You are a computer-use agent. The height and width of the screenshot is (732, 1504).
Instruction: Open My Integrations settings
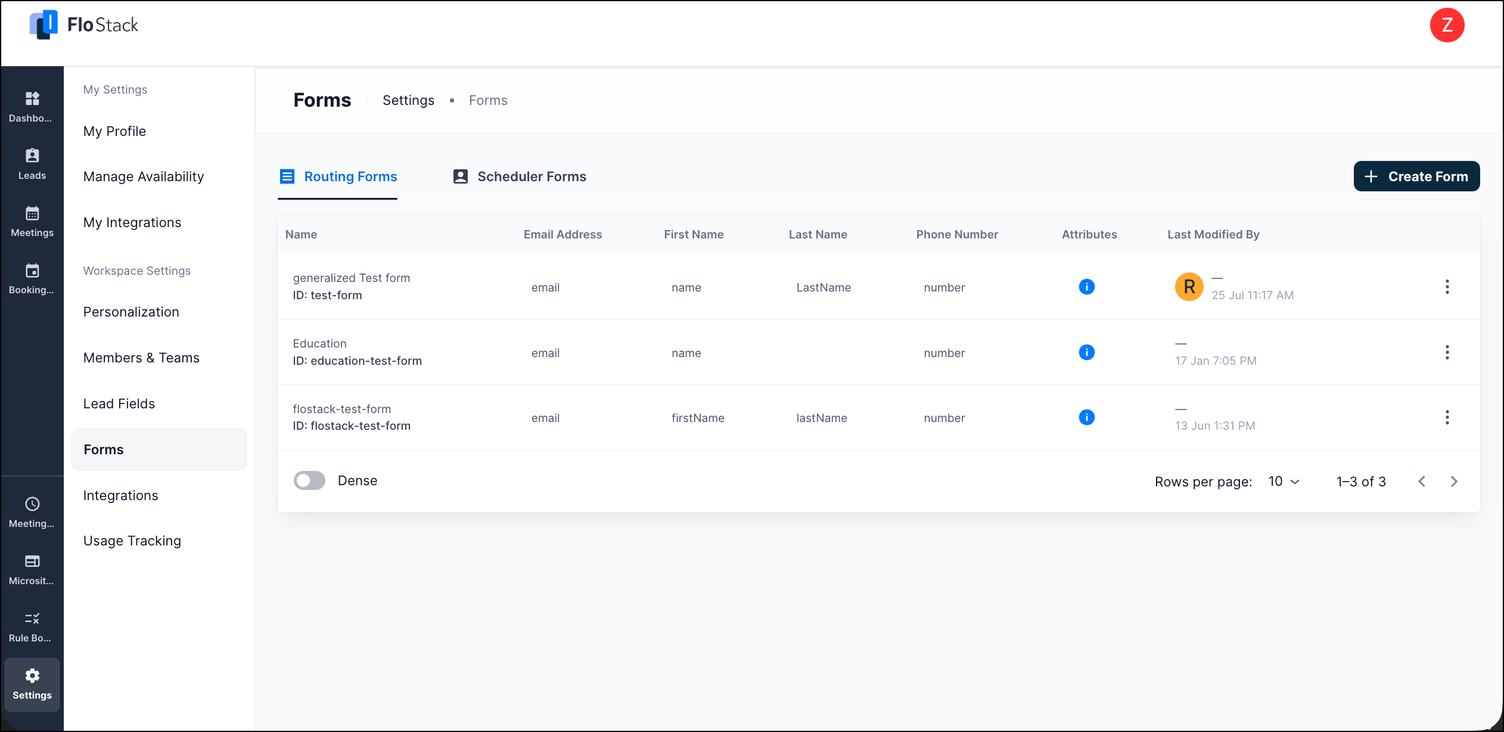[132, 222]
